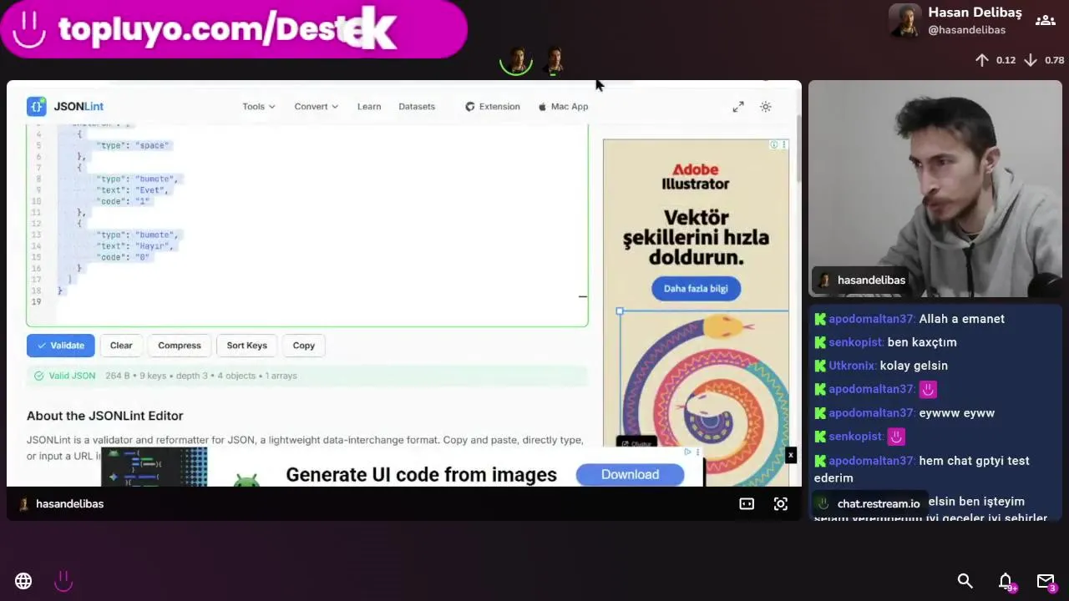
Task: Select the first participant avatar with green ring
Action: tap(516, 61)
